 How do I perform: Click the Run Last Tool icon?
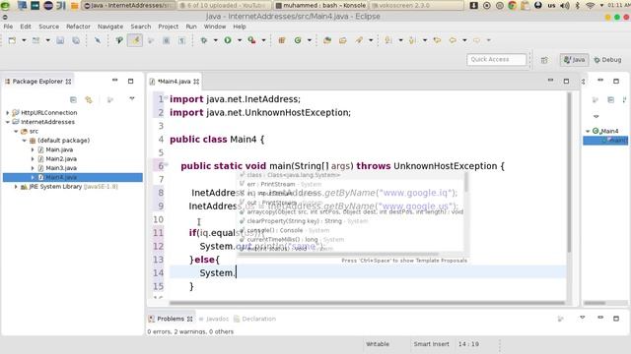(x=252, y=40)
